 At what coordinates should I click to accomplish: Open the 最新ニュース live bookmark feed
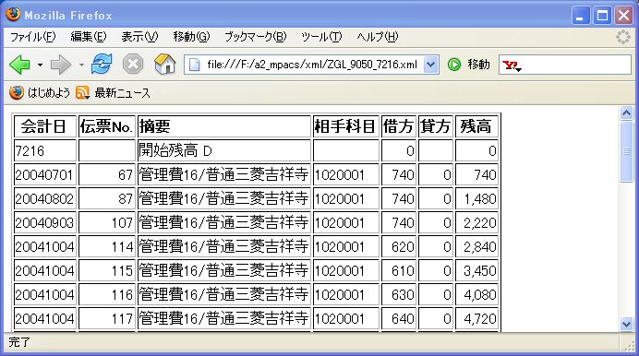[x=113, y=93]
